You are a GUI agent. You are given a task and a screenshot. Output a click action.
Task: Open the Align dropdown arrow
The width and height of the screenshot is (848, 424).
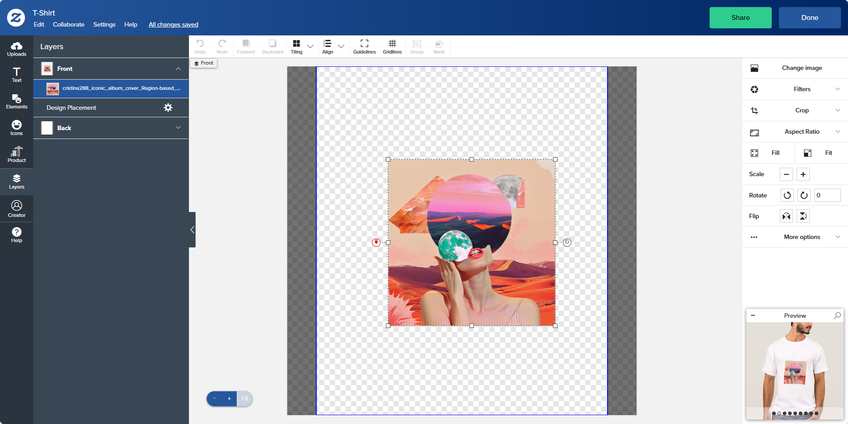tap(341, 46)
